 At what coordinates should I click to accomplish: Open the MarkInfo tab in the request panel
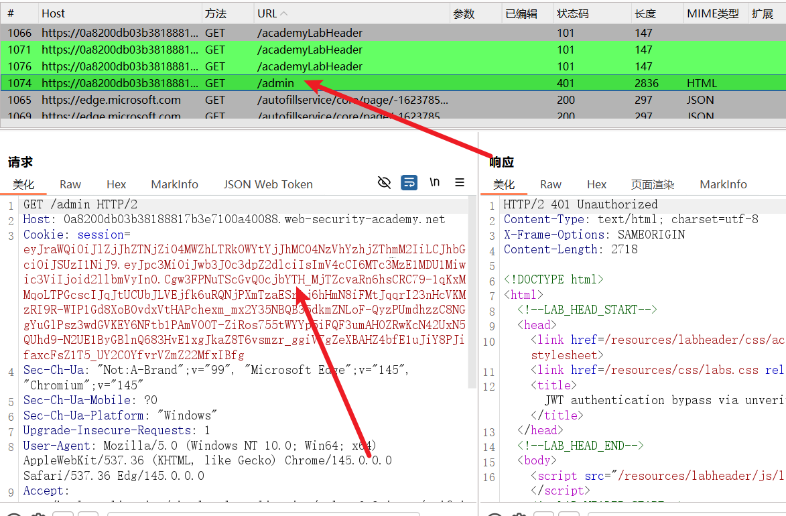point(174,184)
